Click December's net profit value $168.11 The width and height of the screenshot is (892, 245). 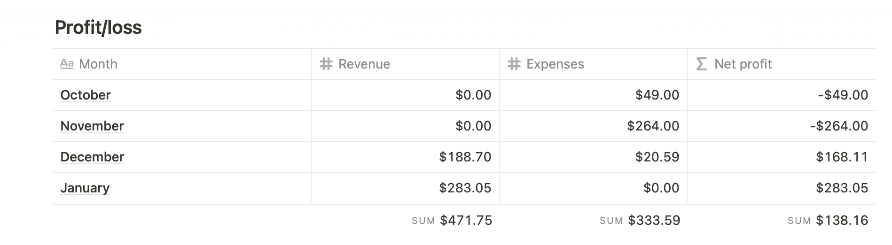click(x=842, y=157)
